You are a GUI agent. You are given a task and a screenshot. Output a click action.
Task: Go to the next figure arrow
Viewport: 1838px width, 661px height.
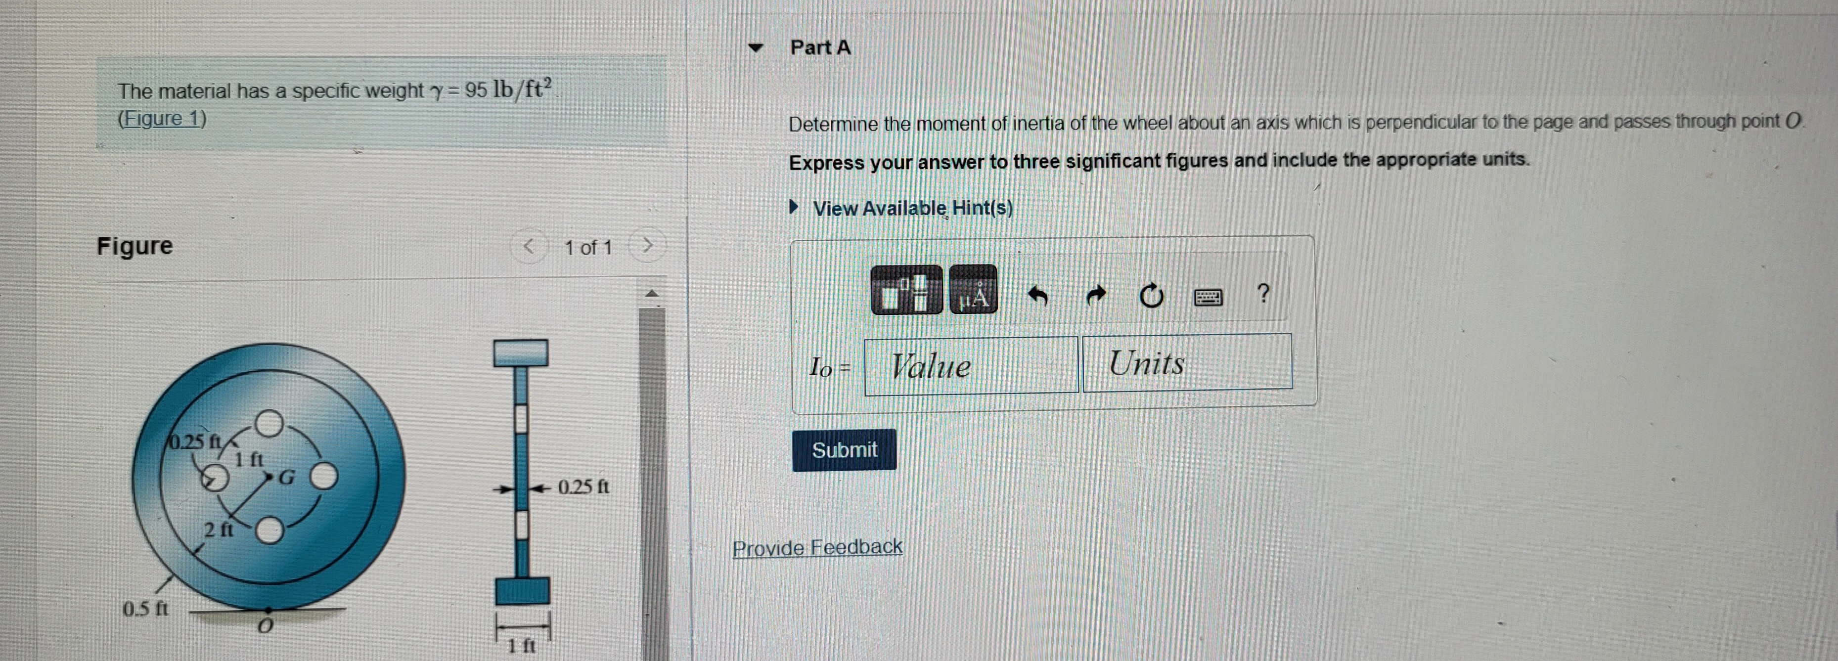click(x=647, y=246)
